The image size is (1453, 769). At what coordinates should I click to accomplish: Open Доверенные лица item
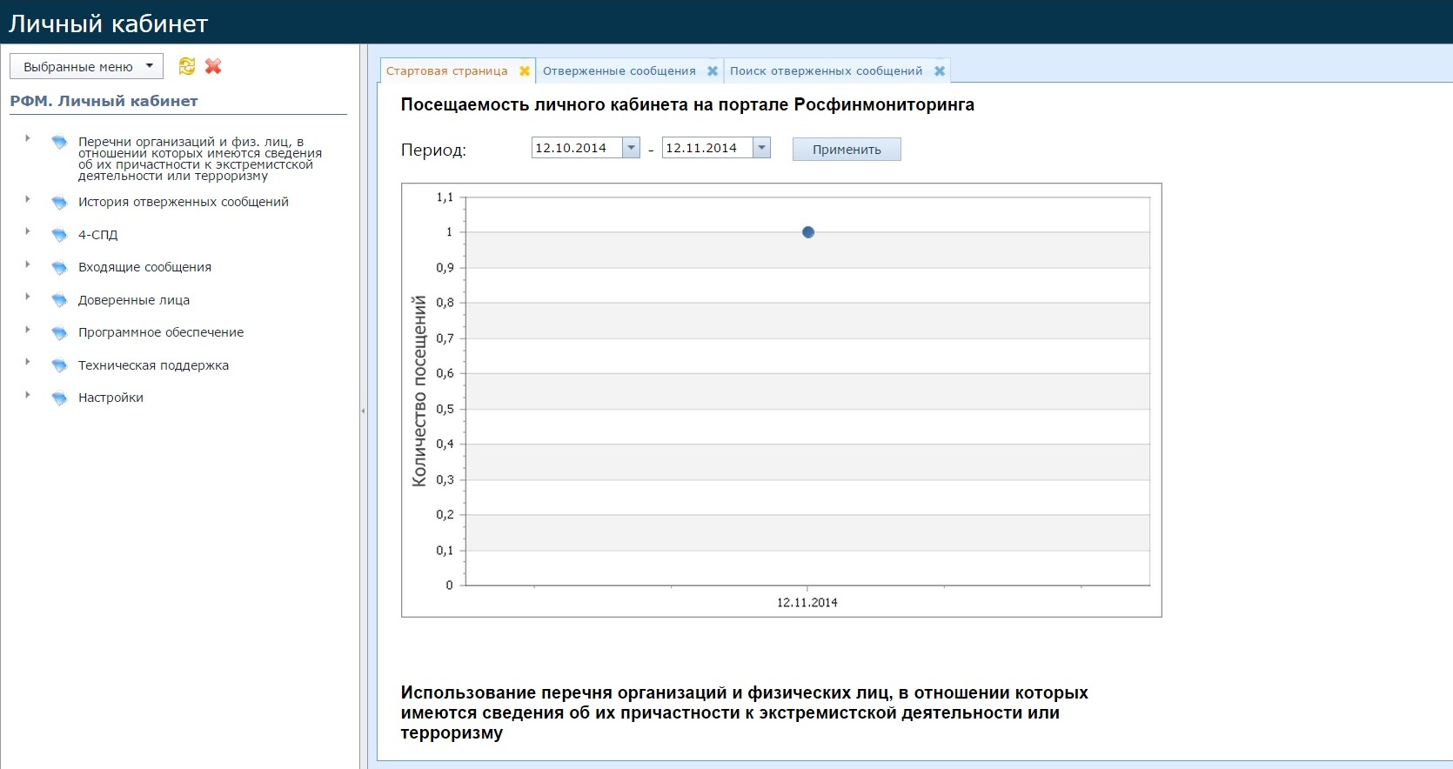tap(133, 300)
